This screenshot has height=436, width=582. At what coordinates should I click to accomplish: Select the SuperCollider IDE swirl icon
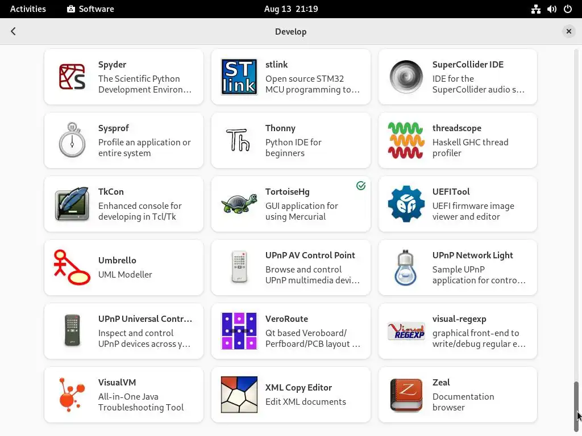[406, 77]
